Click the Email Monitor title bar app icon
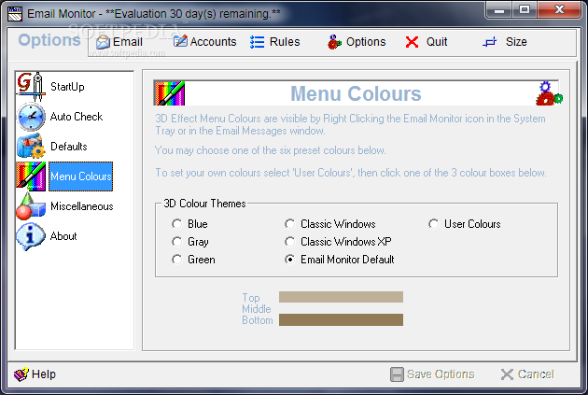The width and height of the screenshot is (588, 395). pos(15,14)
